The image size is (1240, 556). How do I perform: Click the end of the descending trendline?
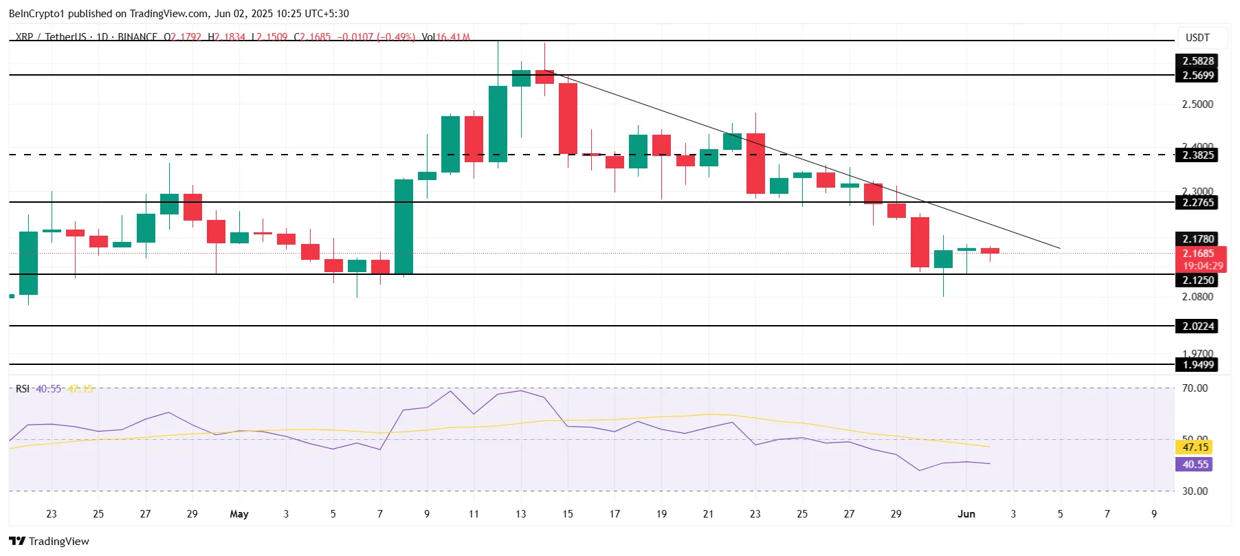point(1059,248)
